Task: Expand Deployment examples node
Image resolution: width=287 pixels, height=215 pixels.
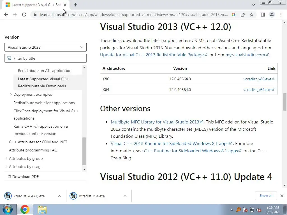Action: tap(11, 94)
